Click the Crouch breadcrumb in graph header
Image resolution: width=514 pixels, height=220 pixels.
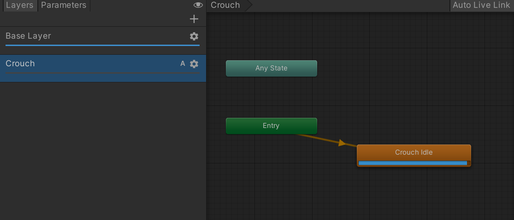[x=229, y=5]
